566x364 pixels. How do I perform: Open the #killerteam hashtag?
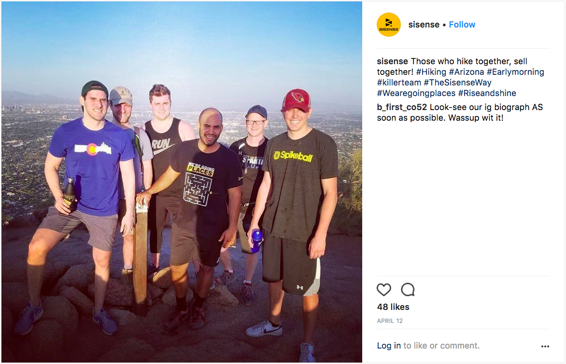click(x=399, y=83)
